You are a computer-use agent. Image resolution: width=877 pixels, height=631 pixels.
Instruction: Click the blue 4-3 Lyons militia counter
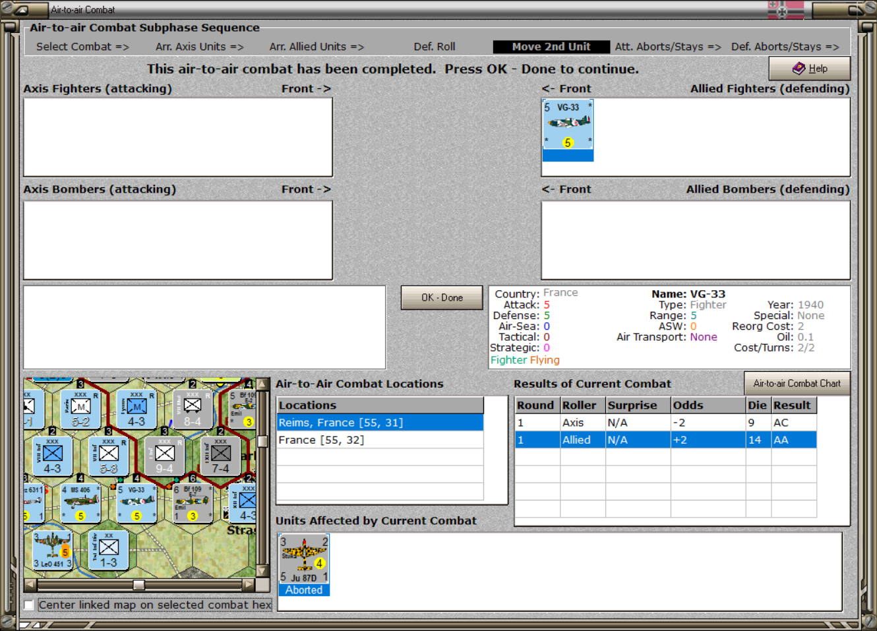click(136, 409)
